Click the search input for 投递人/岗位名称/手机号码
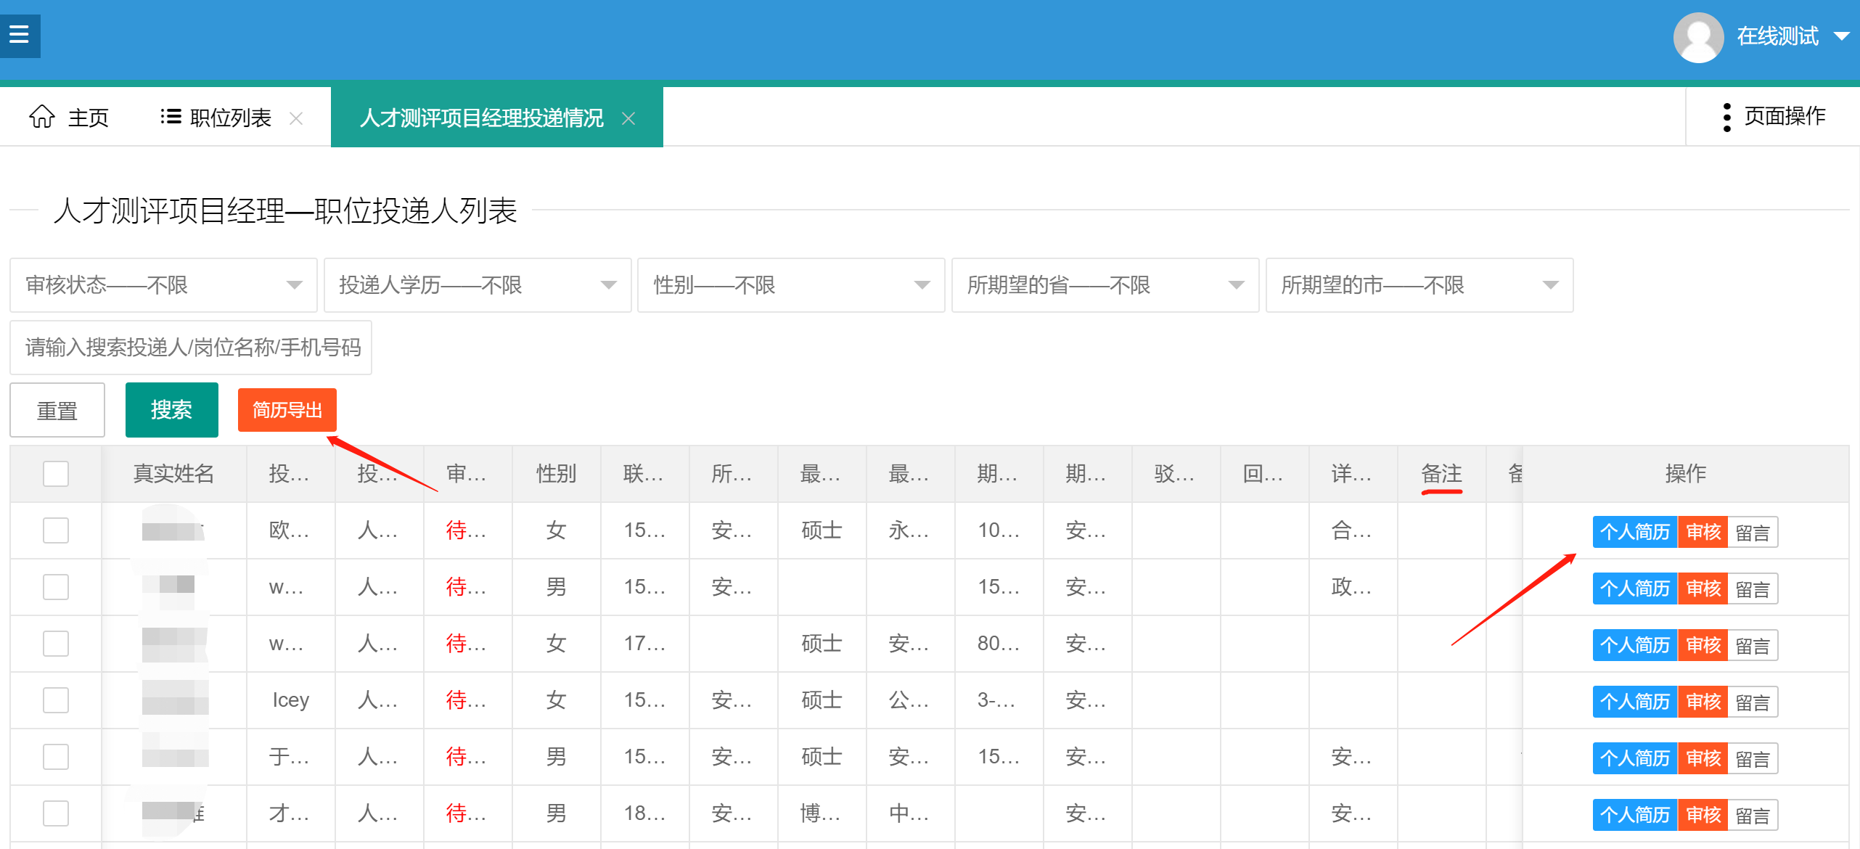1860x849 pixels. pos(191,348)
